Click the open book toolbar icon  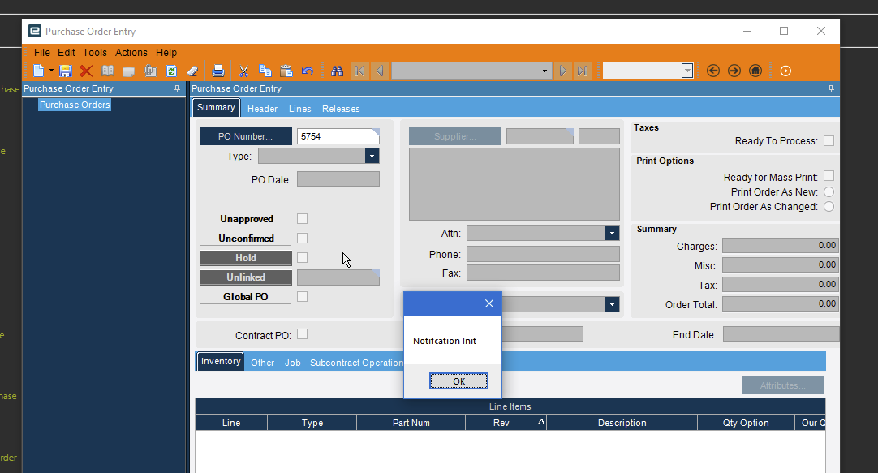click(107, 71)
